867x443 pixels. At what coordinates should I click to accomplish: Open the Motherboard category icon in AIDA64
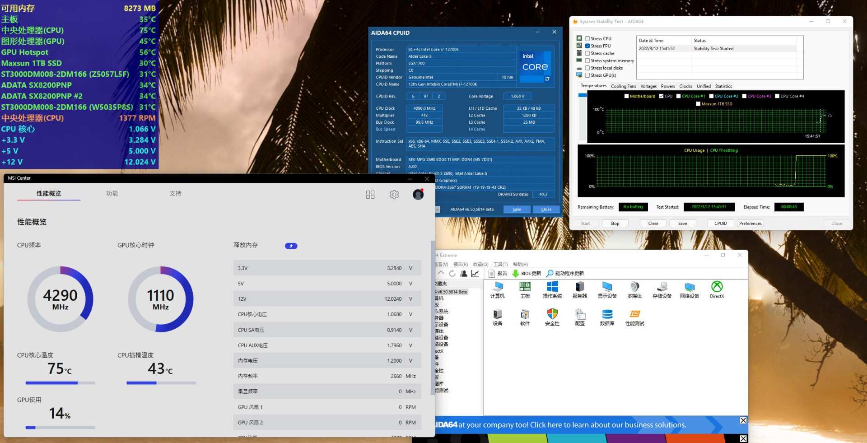(x=525, y=290)
